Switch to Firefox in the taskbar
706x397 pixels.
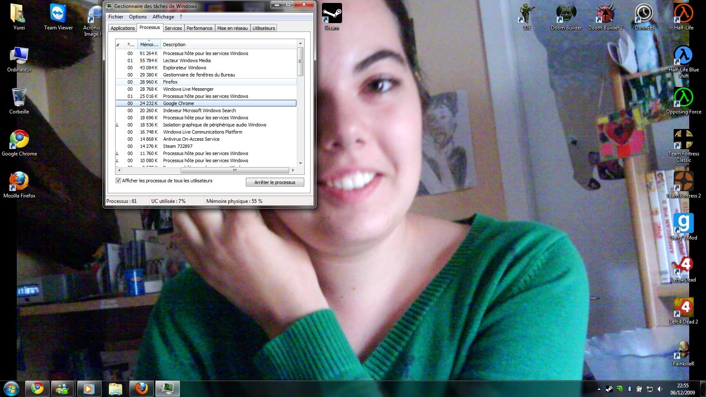click(142, 389)
